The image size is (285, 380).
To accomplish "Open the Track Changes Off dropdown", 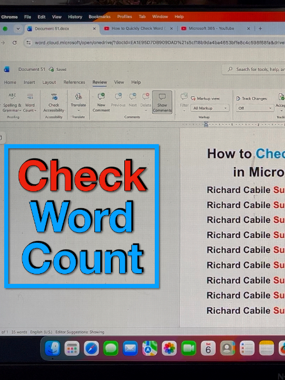I will coord(255,108).
